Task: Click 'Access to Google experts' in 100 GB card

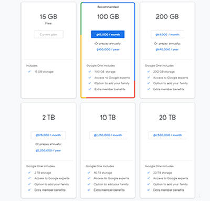Action: 112,78
